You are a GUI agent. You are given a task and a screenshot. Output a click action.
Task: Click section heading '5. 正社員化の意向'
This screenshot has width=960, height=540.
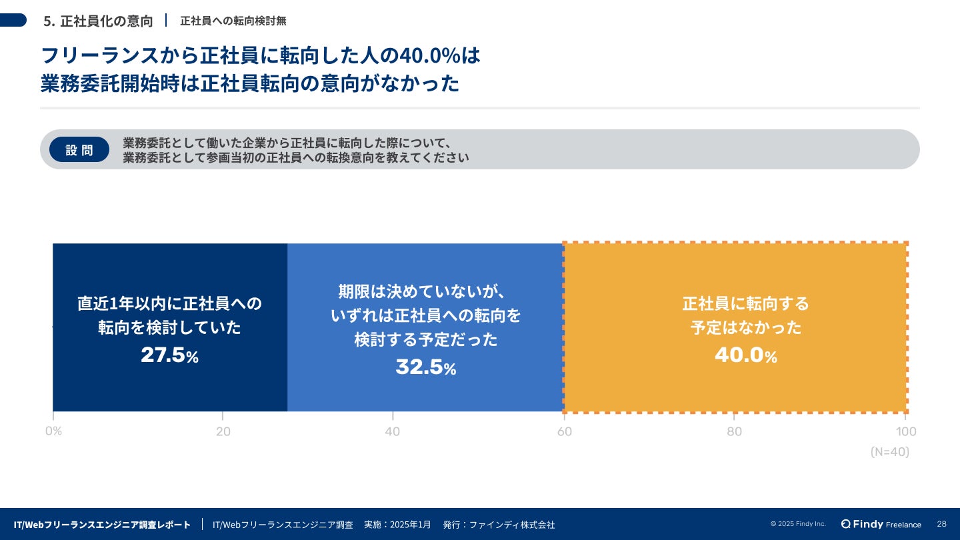pyautogui.click(x=98, y=21)
